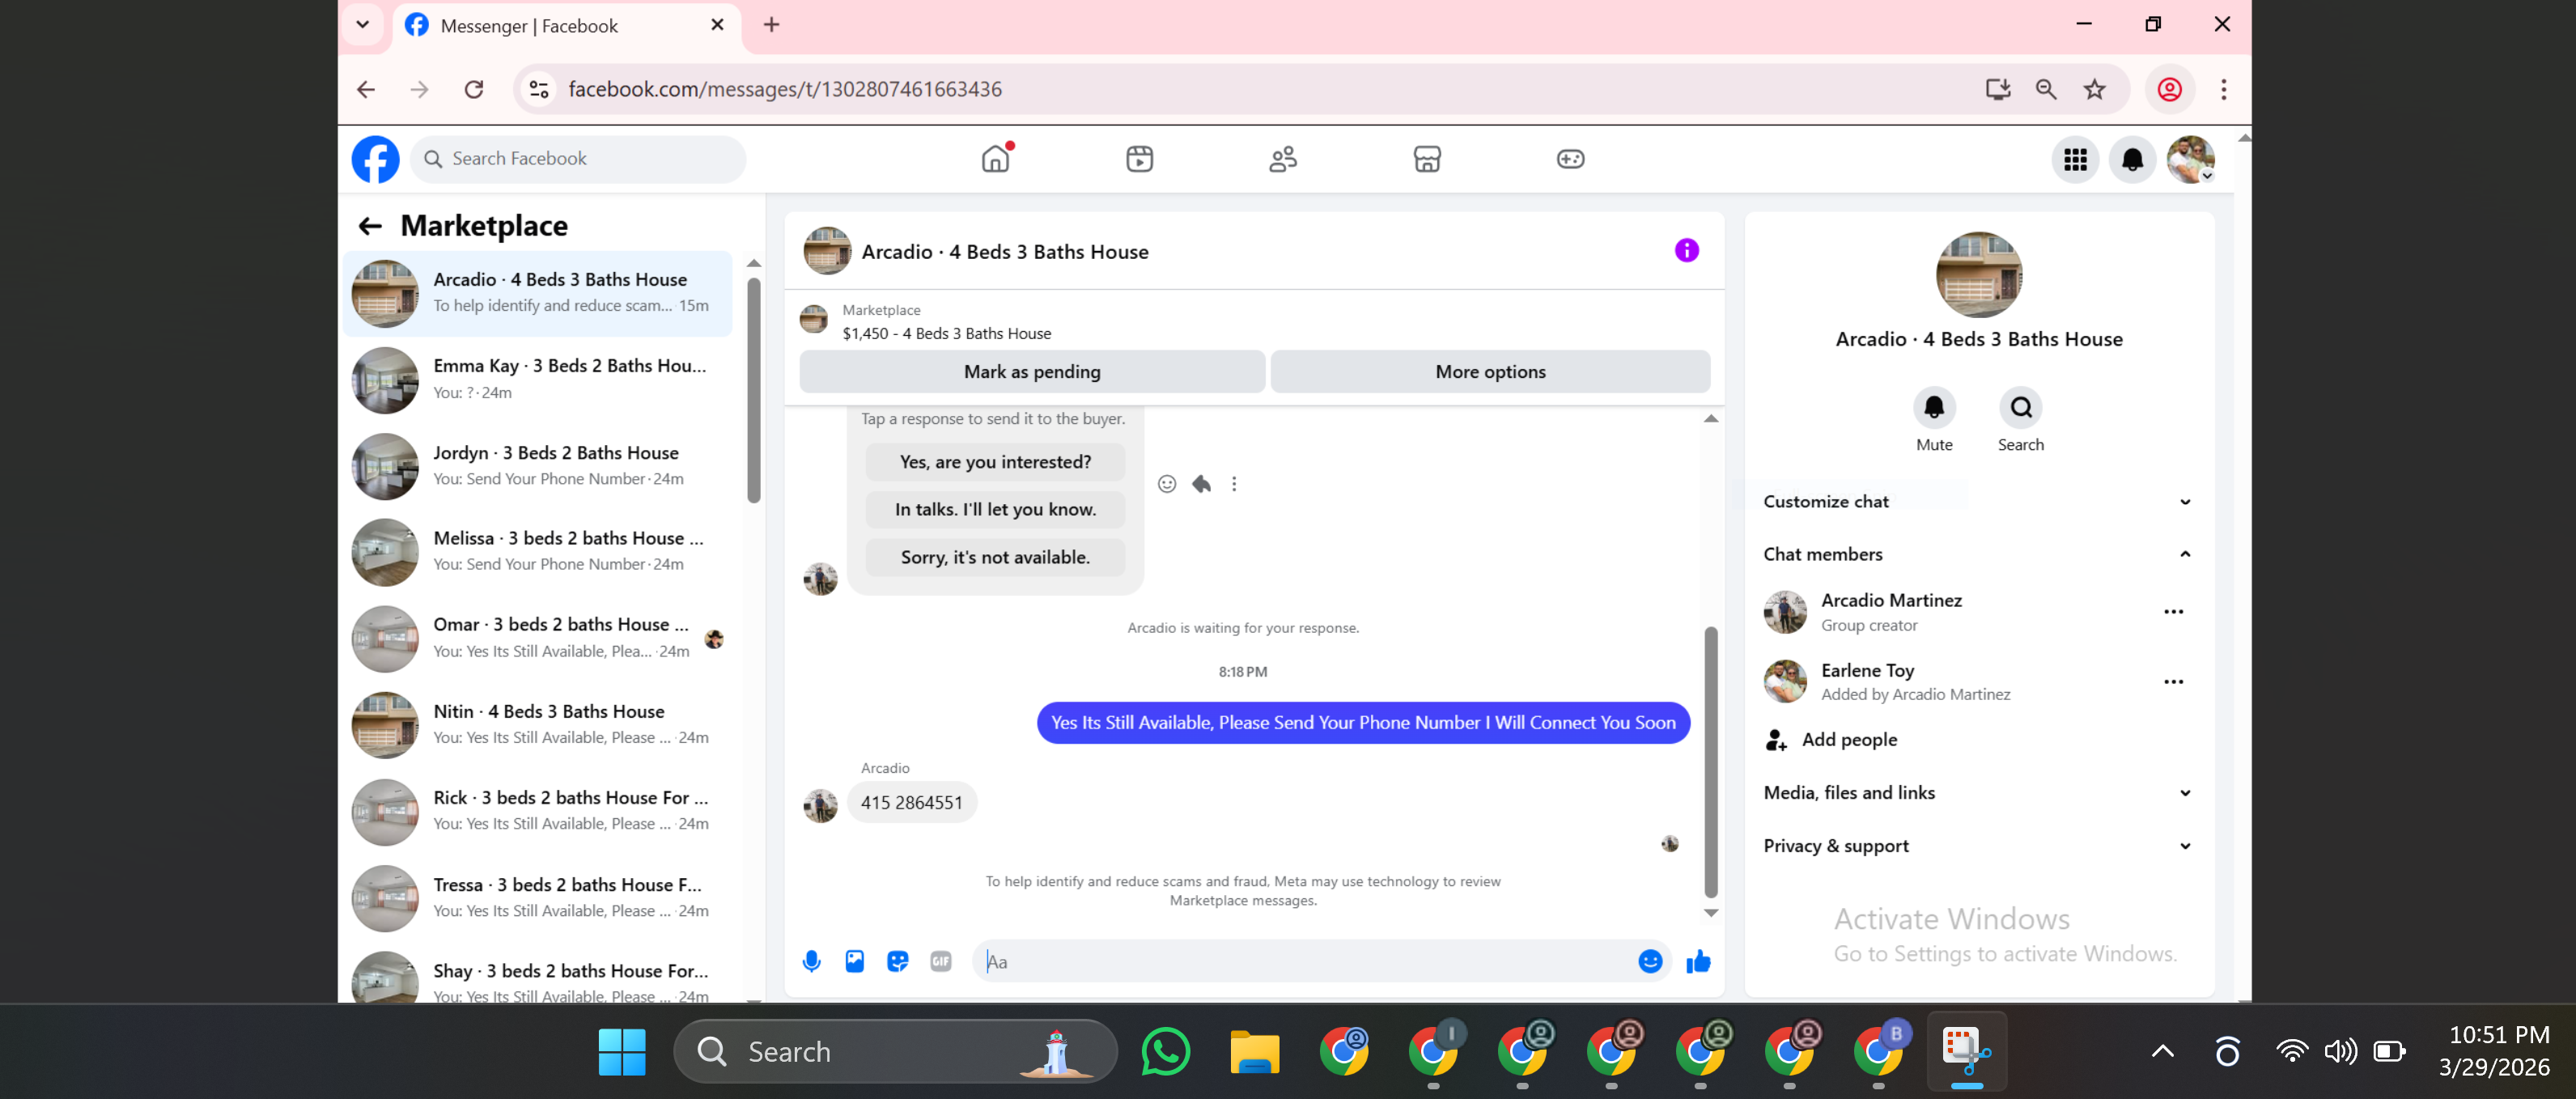Open Tressa 3 beds conversation
Viewport: 2576px width, 1099px height.
click(x=539, y=897)
